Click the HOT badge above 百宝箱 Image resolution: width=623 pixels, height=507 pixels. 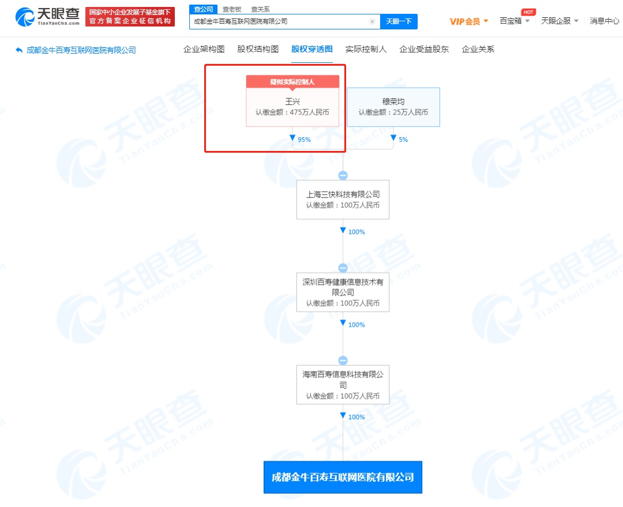(x=528, y=12)
